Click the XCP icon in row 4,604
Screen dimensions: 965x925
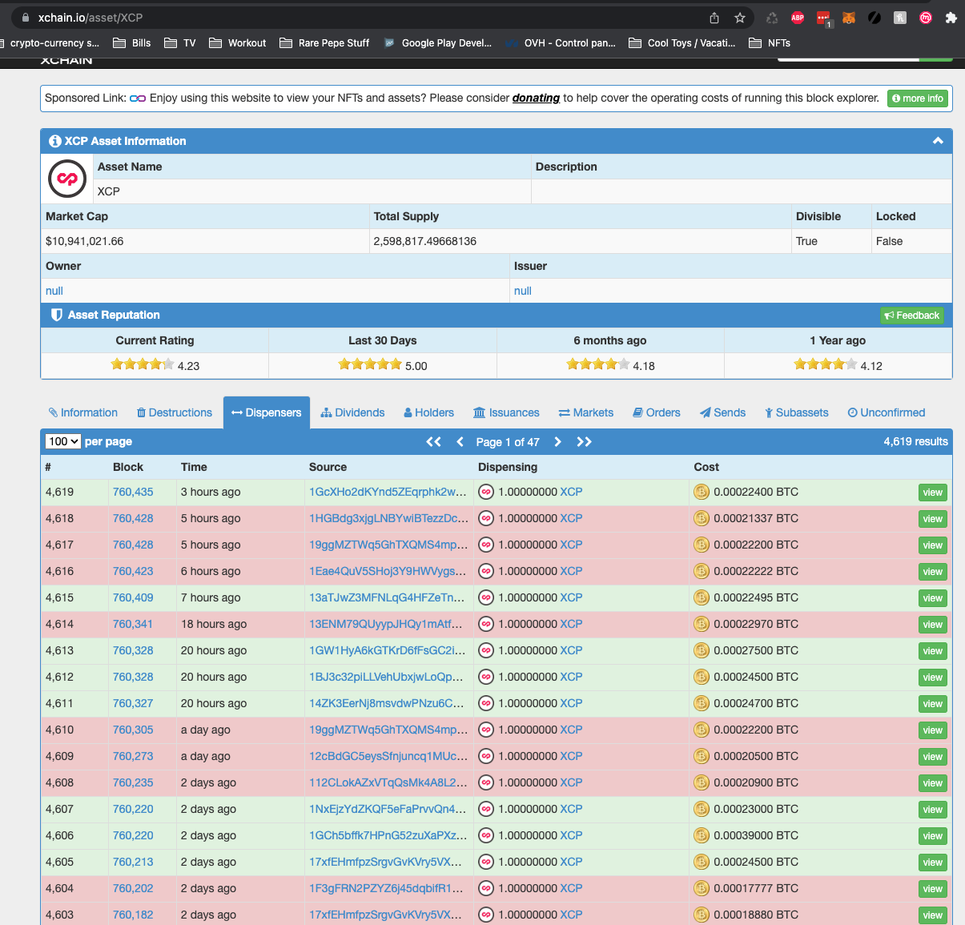point(486,888)
